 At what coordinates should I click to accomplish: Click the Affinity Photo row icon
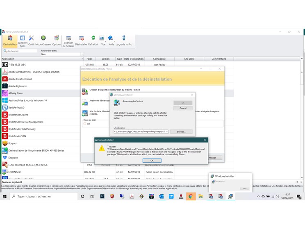(5, 93)
